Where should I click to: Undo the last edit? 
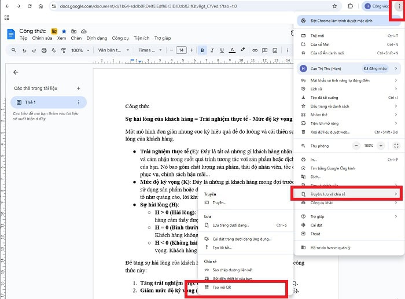pyautogui.click(x=24, y=50)
